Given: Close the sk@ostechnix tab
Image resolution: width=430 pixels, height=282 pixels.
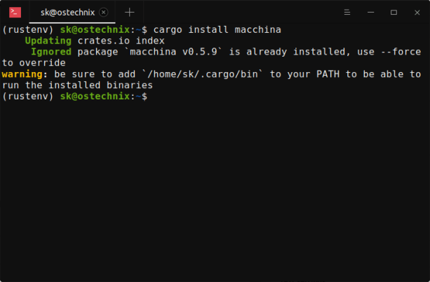Looking at the screenshot, I should pyautogui.click(x=104, y=13).
